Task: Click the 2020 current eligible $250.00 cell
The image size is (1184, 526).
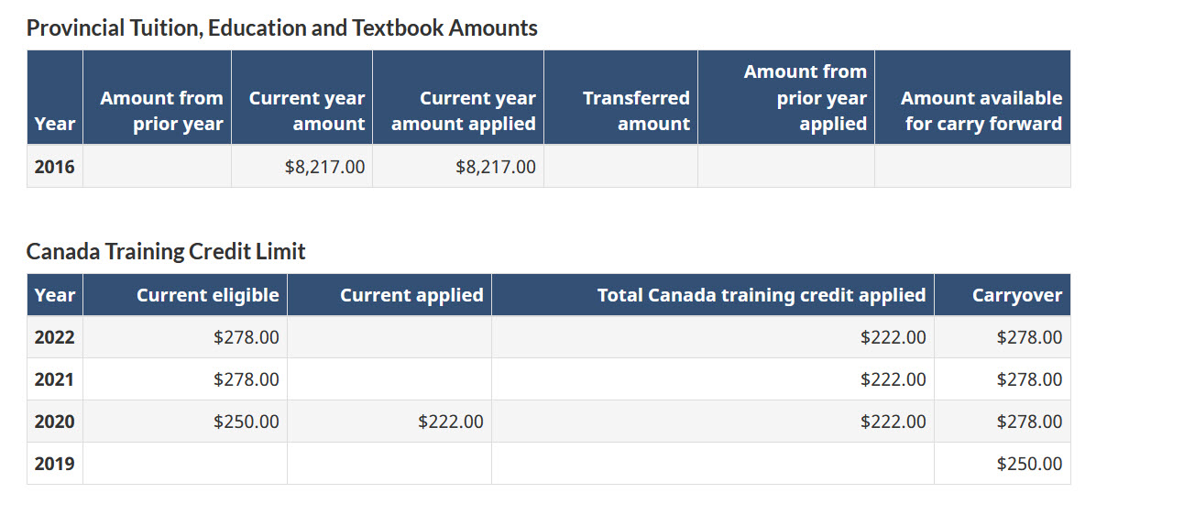Action: point(185,422)
